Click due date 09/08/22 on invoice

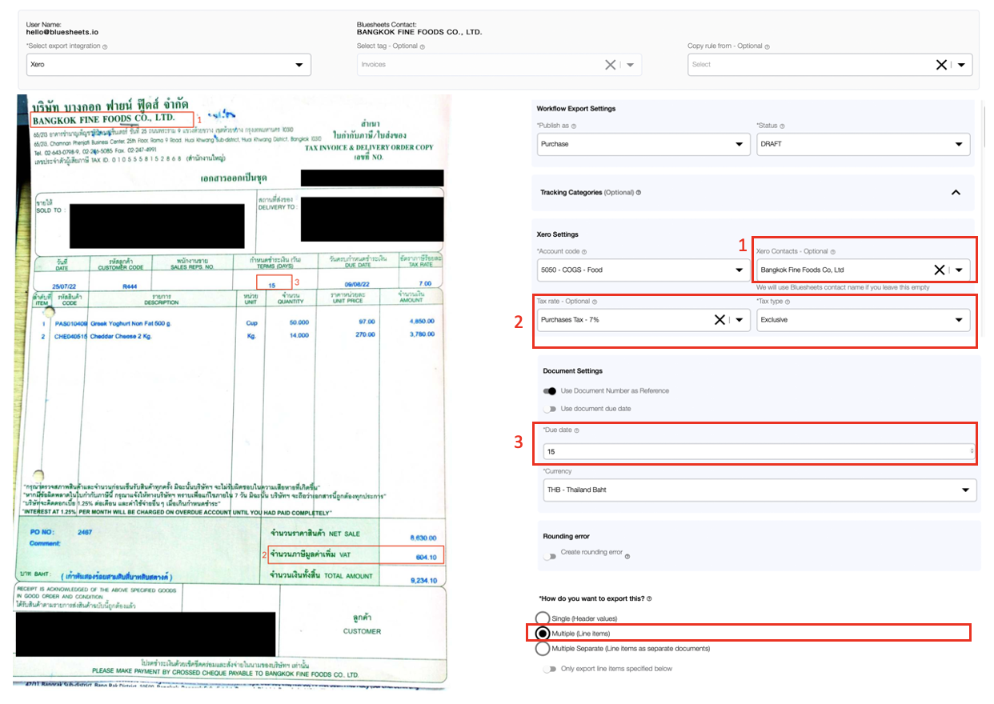pyautogui.click(x=357, y=283)
